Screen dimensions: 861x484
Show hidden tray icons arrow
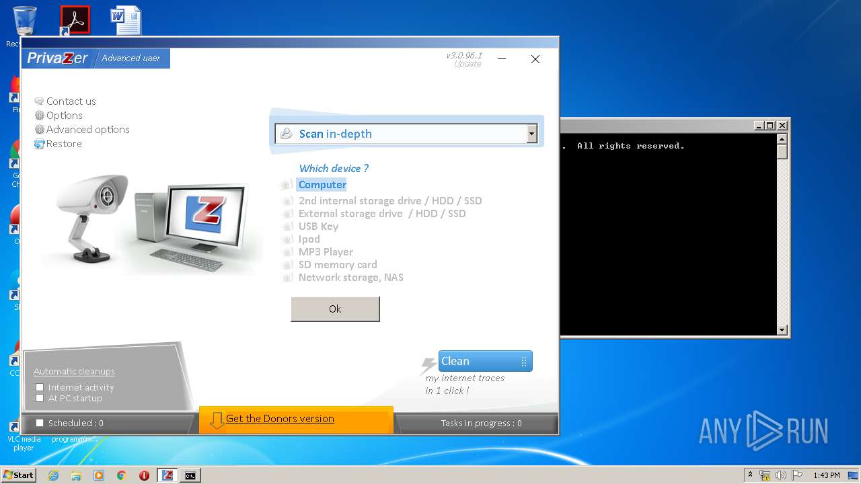tap(750, 475)
